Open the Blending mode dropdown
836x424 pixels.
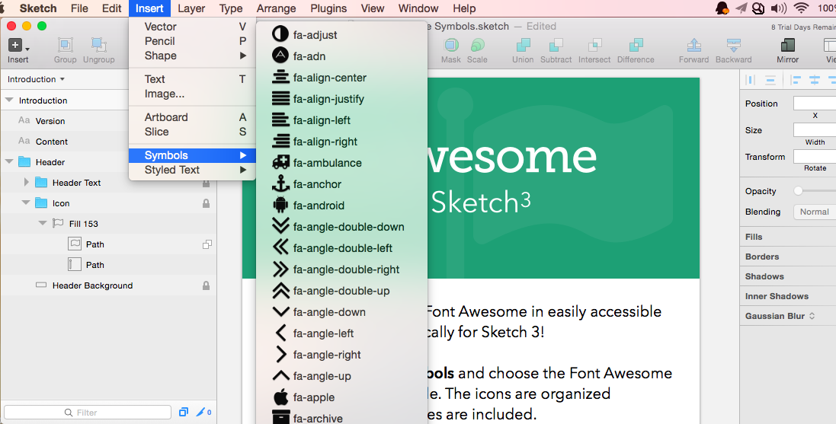pos(815,212)
